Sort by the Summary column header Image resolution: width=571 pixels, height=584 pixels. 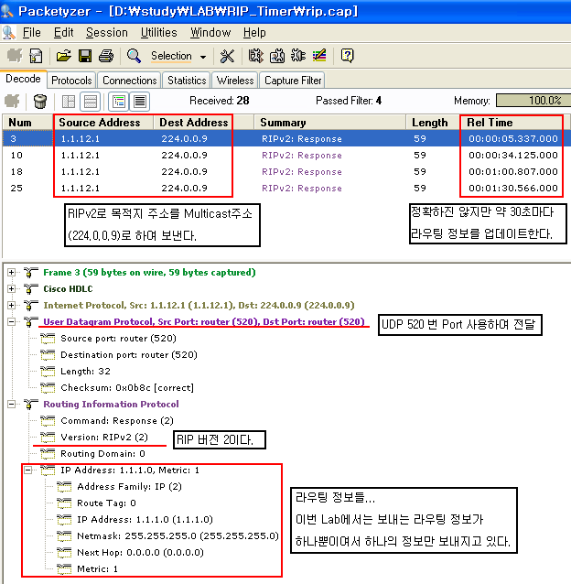click(x=329, y=123)
